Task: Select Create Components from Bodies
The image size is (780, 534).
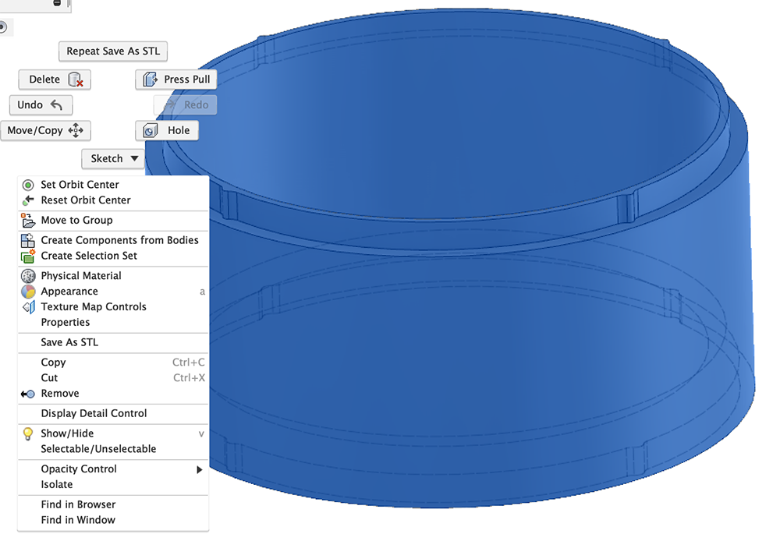Action: pyautogui.click(x=113, y=240)
